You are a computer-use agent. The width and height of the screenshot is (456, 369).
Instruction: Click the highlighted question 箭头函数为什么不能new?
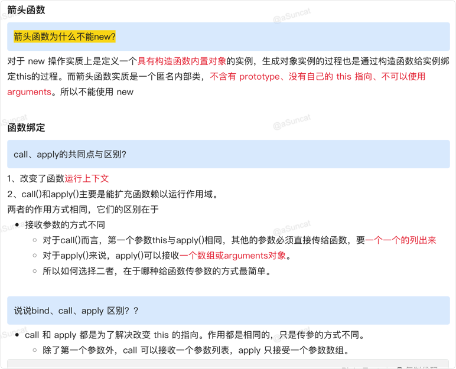point(64,37)
